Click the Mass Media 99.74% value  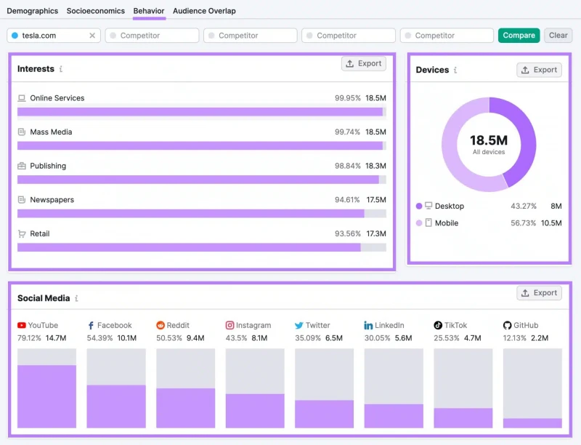click(348, 132)
